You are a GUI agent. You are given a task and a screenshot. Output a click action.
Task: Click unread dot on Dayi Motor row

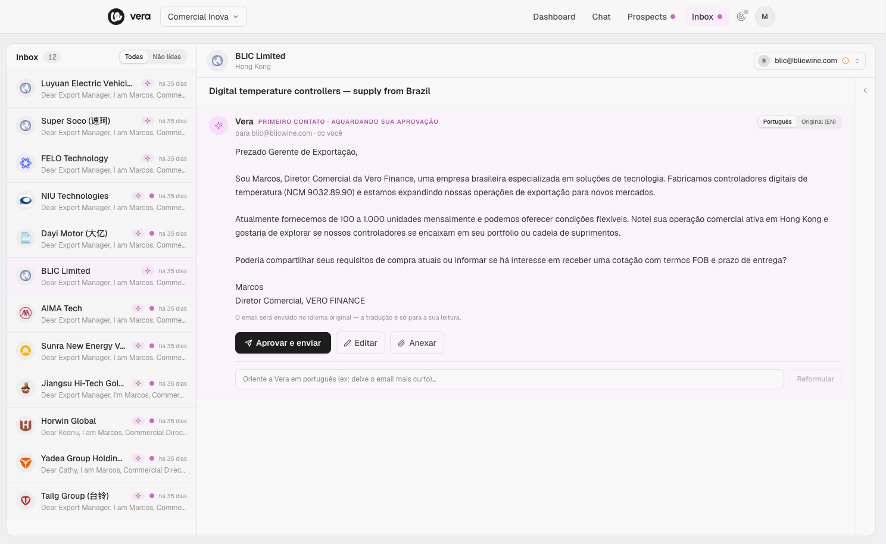152,233
